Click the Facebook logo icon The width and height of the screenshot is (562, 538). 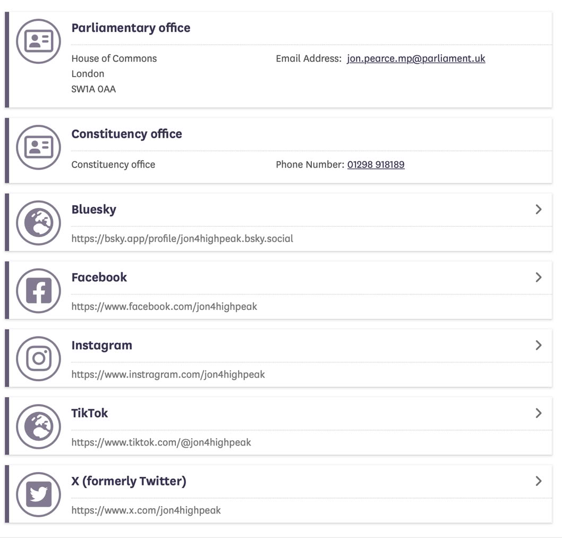tap(39, 291)
